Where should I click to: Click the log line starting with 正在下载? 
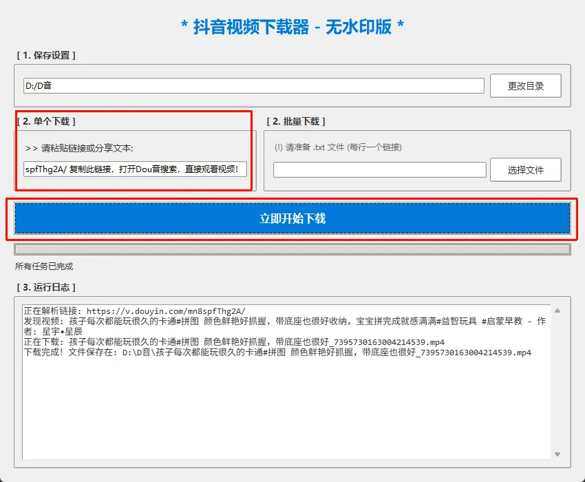(x=234, y=342)
